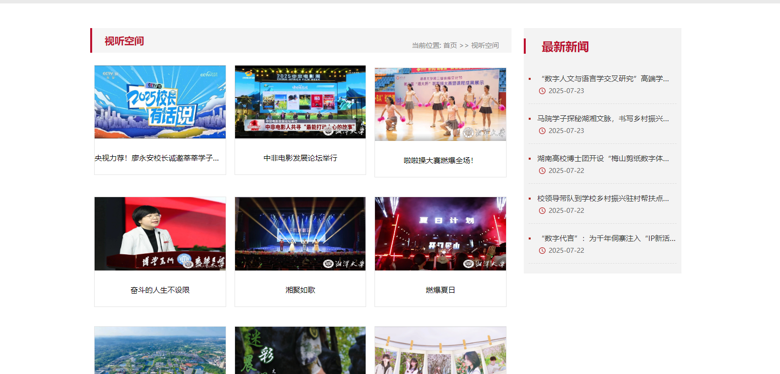780x374 pixels.
Task: Open news 马院学子探秘湖湘文脉
Action: (x=603, y=119)
